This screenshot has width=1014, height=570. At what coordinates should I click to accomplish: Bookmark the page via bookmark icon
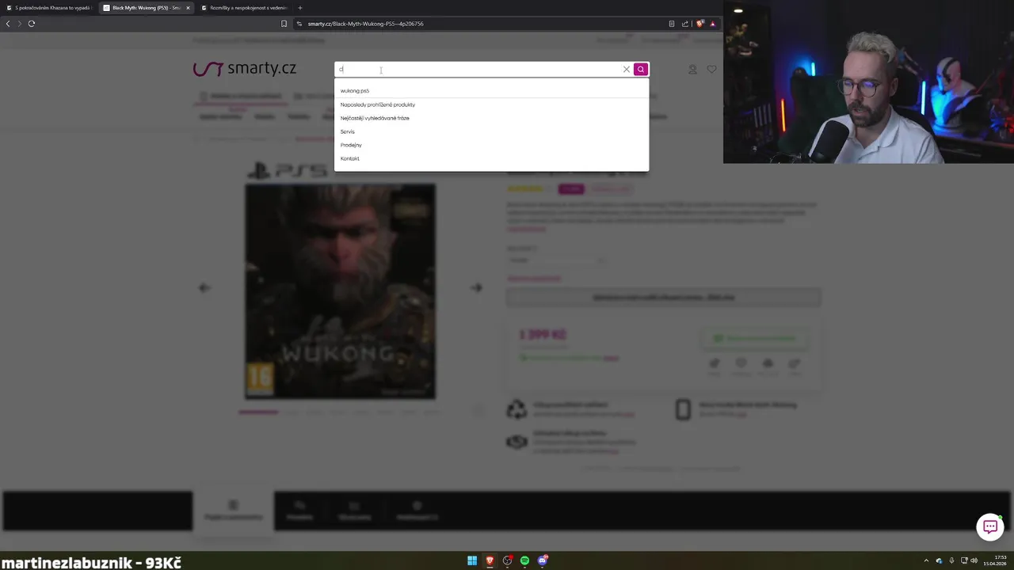coord(284,24)
